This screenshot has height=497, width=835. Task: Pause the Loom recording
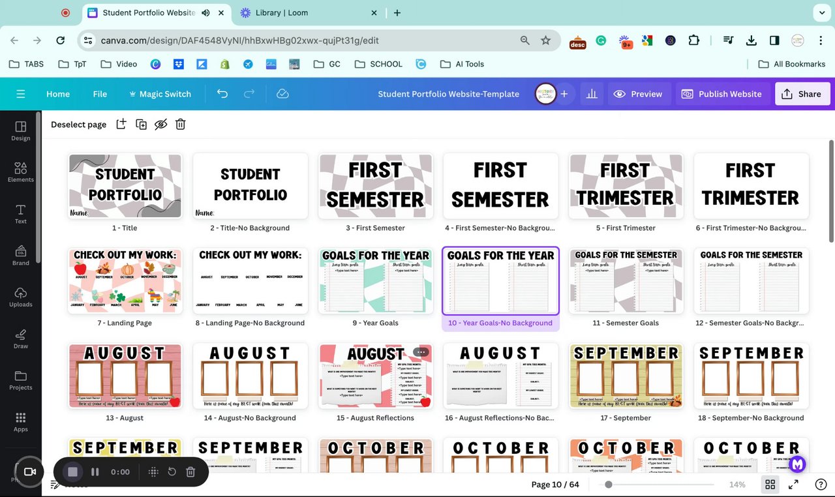[95, 472]
